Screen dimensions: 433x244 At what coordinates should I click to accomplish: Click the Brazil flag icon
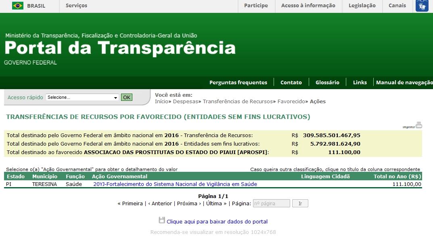click(18, 6)
